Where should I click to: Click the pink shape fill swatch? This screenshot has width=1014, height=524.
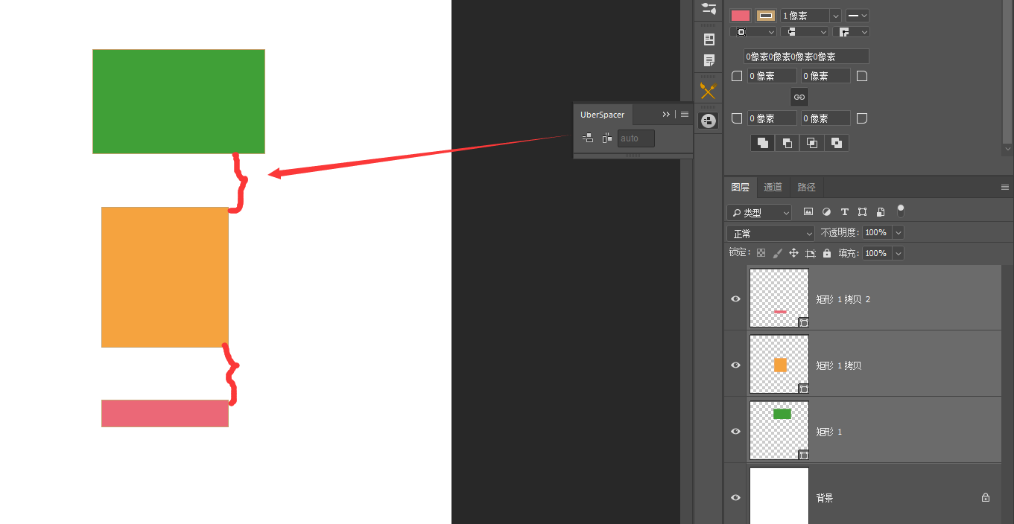[741, 15]
